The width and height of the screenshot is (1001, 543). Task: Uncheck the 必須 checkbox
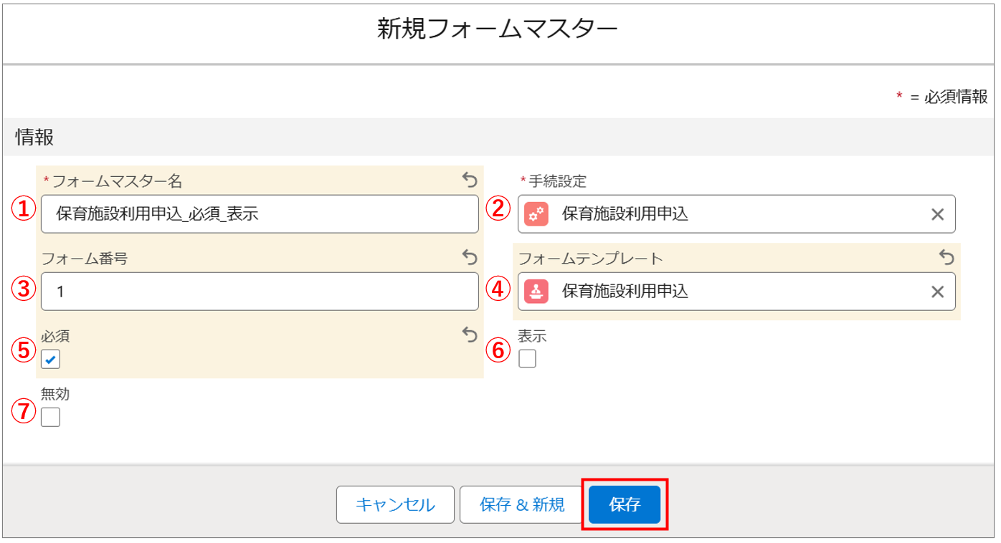click(x=50, y=359)
